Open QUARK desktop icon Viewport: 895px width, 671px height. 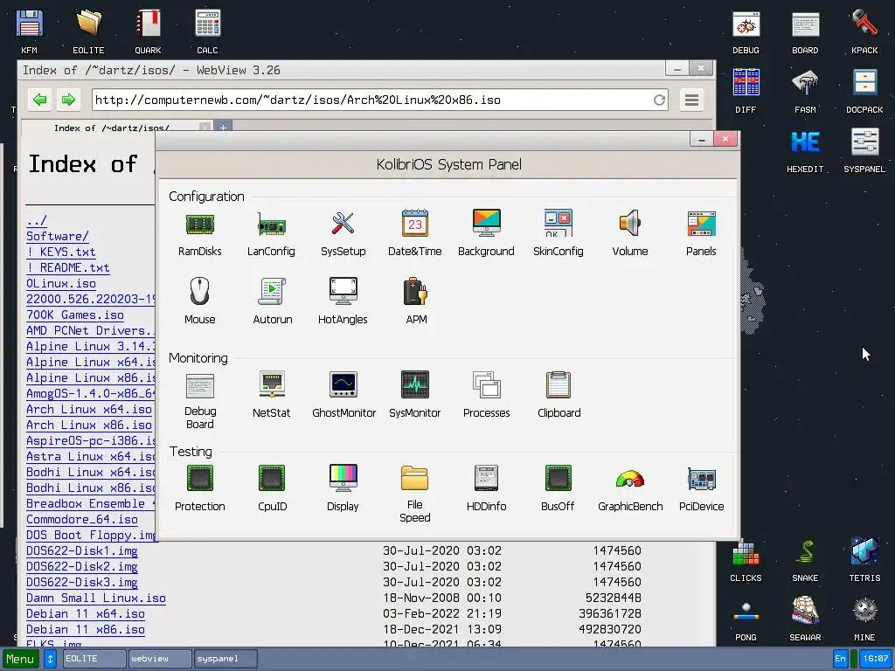click(x=148, y=24)
